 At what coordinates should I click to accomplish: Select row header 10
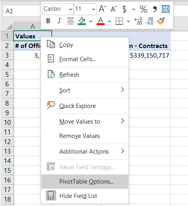[7, 122]
